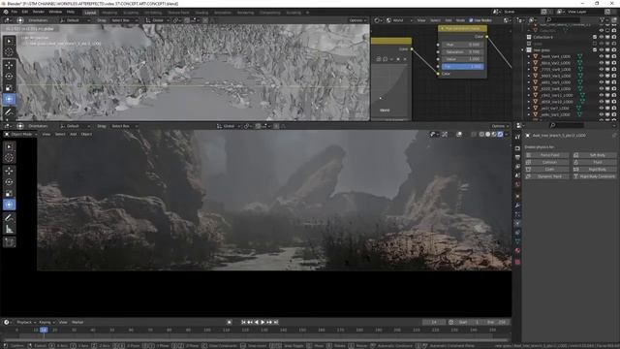Viewport: 620px width, 349px height.
Task: Switch to the Shading workspace tab
Action: tap(201, 13)
